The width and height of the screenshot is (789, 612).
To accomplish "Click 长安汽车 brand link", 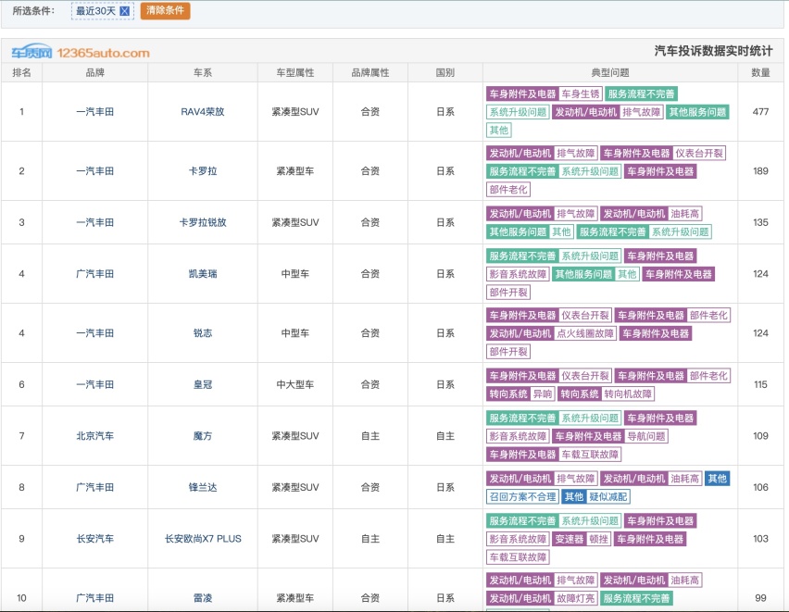I will [x=94, y=539].
